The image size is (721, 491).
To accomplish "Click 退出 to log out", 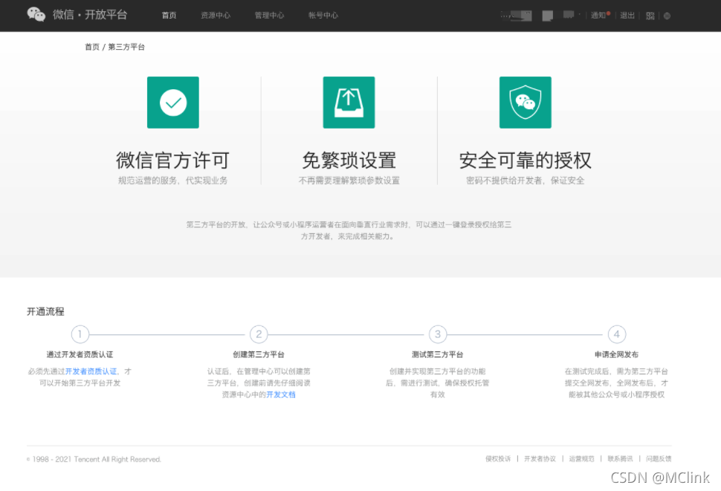I will pyautogui.click(x=627, y=15).
